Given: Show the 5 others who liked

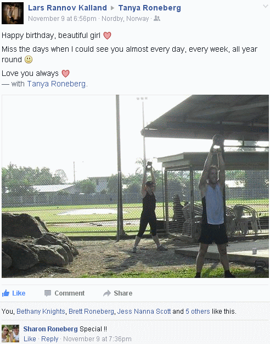Looking at the screenshot, I should [x=198, y=312].
